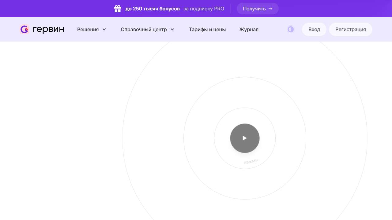Click the Вход login button

click(x=314, y=29)
